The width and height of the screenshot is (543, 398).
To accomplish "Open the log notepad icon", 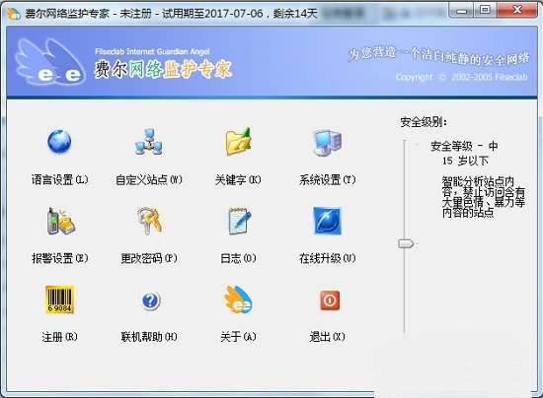I will pyautogui.click(x=239, y=221).
